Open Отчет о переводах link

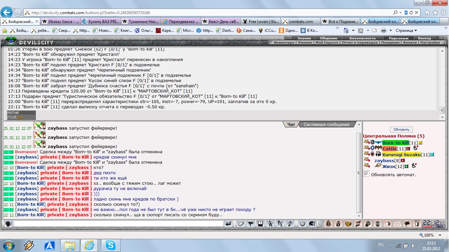tap(360, 43)
